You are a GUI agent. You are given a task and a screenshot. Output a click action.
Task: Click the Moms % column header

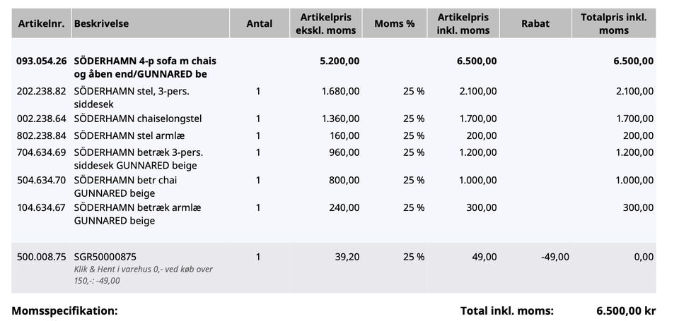point(395,23)
